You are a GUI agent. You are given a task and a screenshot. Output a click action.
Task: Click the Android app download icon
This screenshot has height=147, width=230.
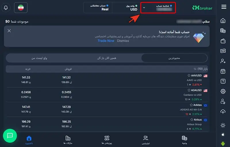(223, 144)
